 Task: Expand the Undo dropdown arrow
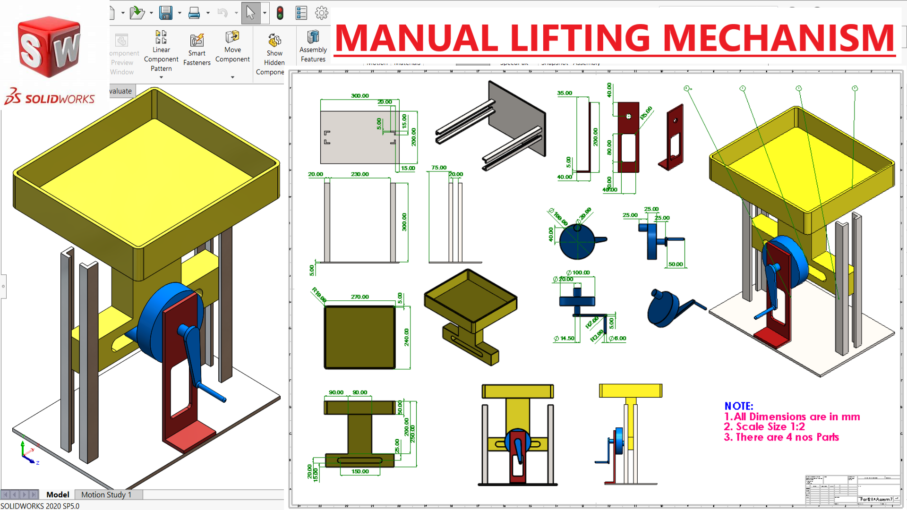coord(236,13)
